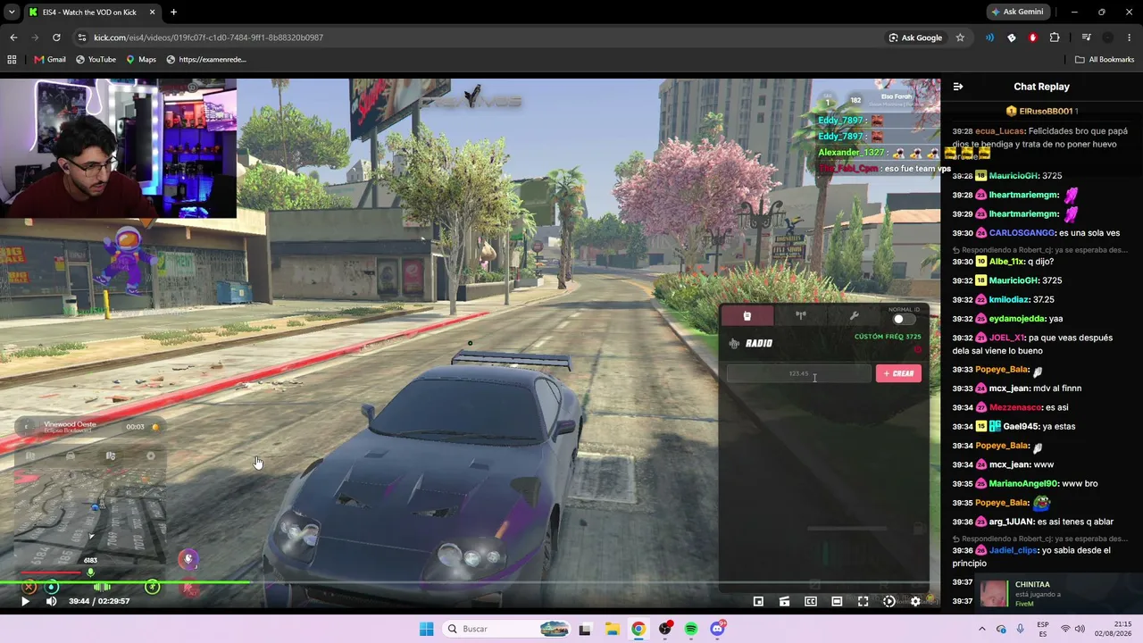Screen dimensions: 1143x643
Task: Select the walkie-talkie radio tab
Action: click(747, 315)
